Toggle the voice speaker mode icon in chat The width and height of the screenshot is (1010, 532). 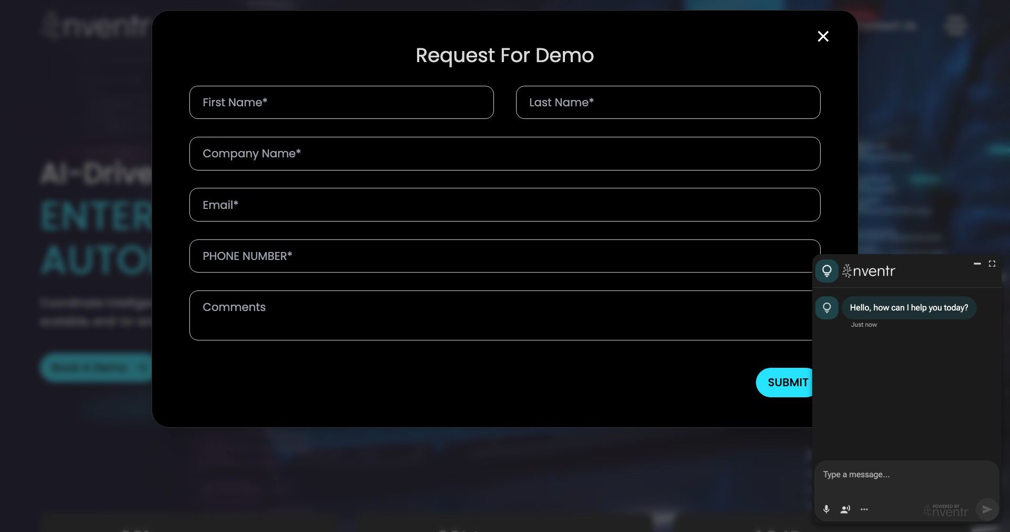[x=845, y=509]
